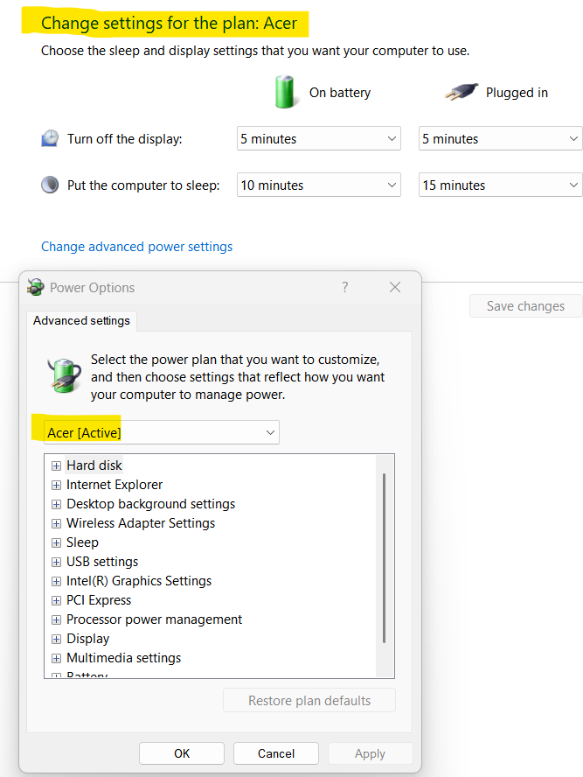Select the Hard disk tree item
This screenshot has height=777, width=583.
pyautogui.click(x=94, y=465)
